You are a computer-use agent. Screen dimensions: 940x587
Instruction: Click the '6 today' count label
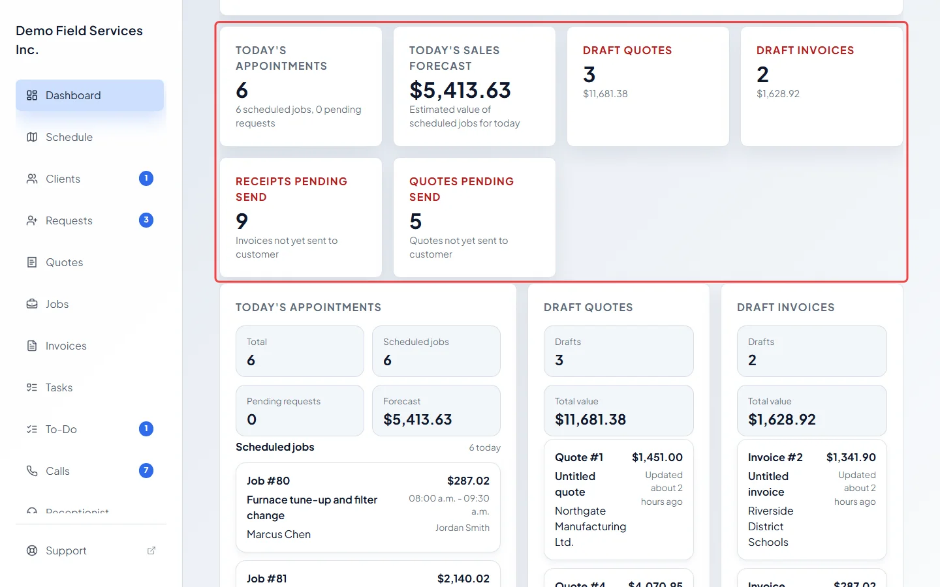pos(484,447)
